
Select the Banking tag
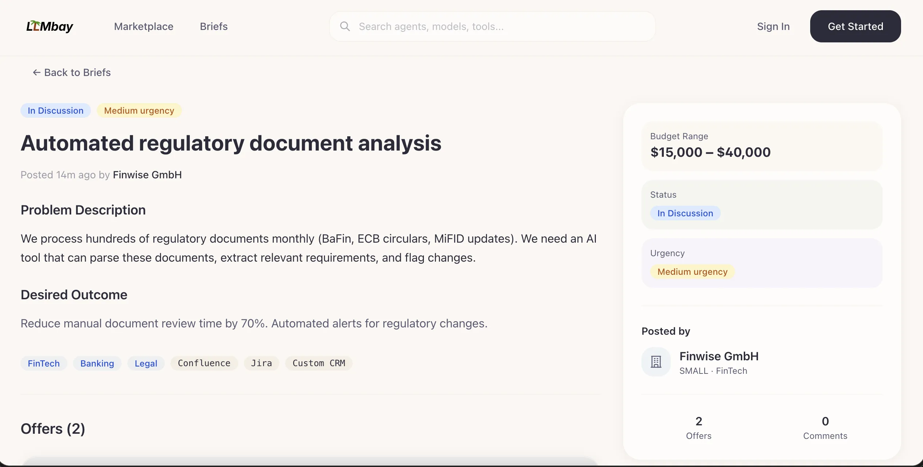point(97,363)
